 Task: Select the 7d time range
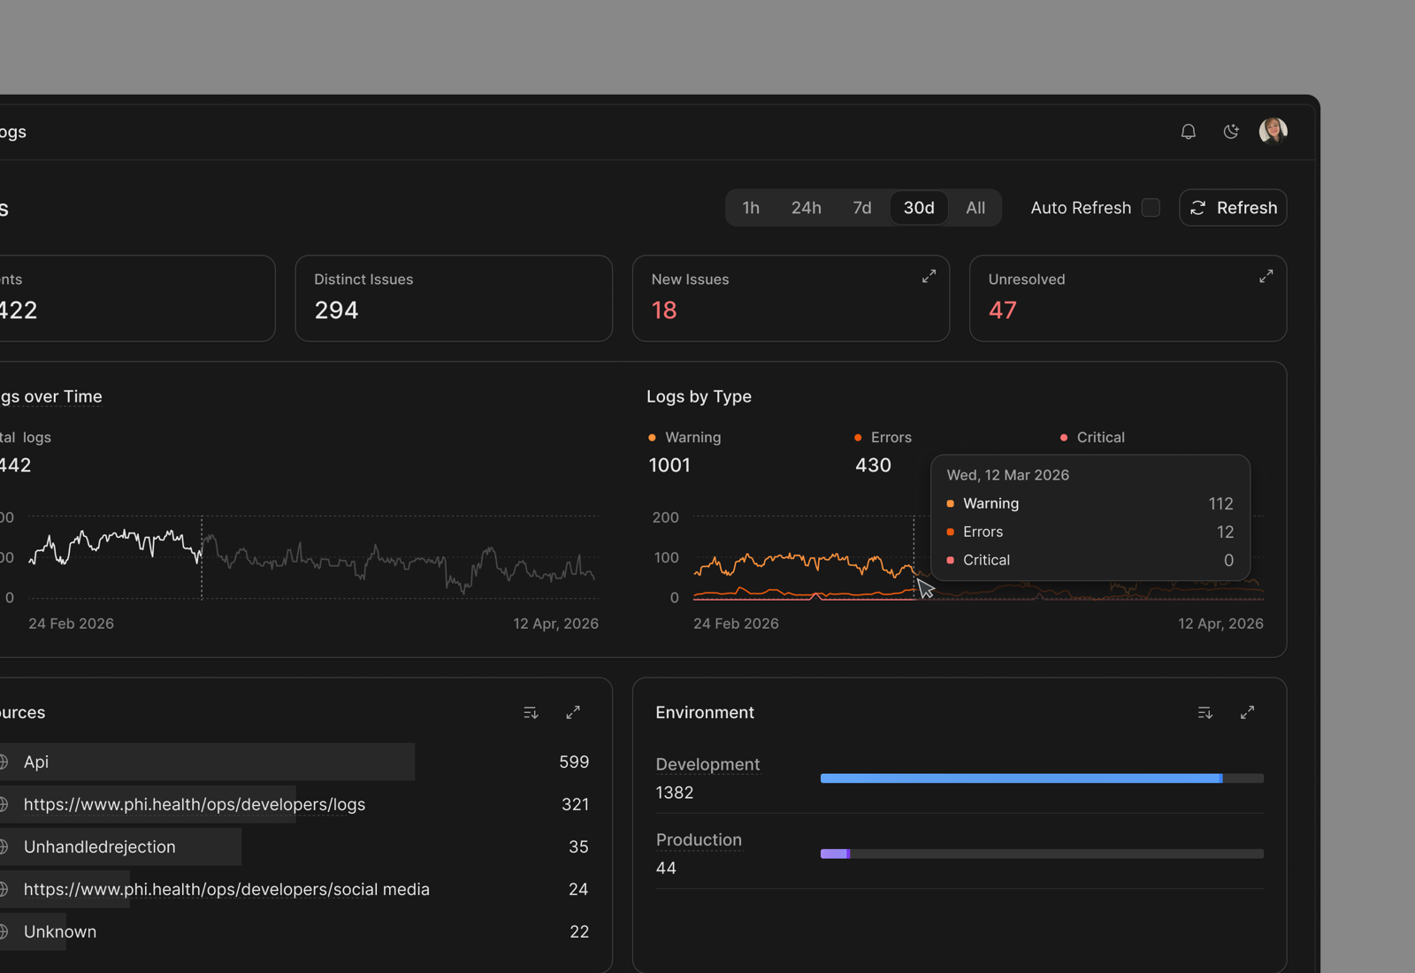[861, 208]
